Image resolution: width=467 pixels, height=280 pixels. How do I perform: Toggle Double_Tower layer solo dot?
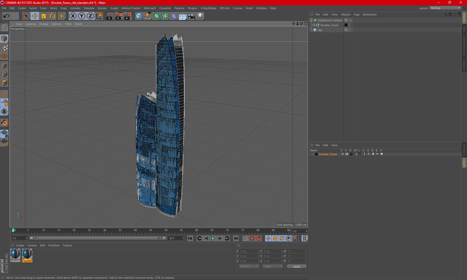(x=342, y=154)
